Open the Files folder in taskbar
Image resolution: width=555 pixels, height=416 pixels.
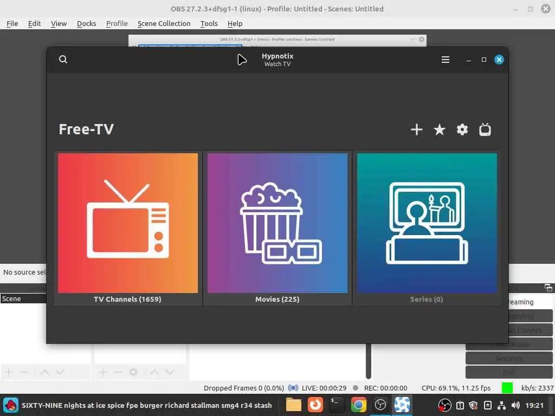tap(293, 405)
